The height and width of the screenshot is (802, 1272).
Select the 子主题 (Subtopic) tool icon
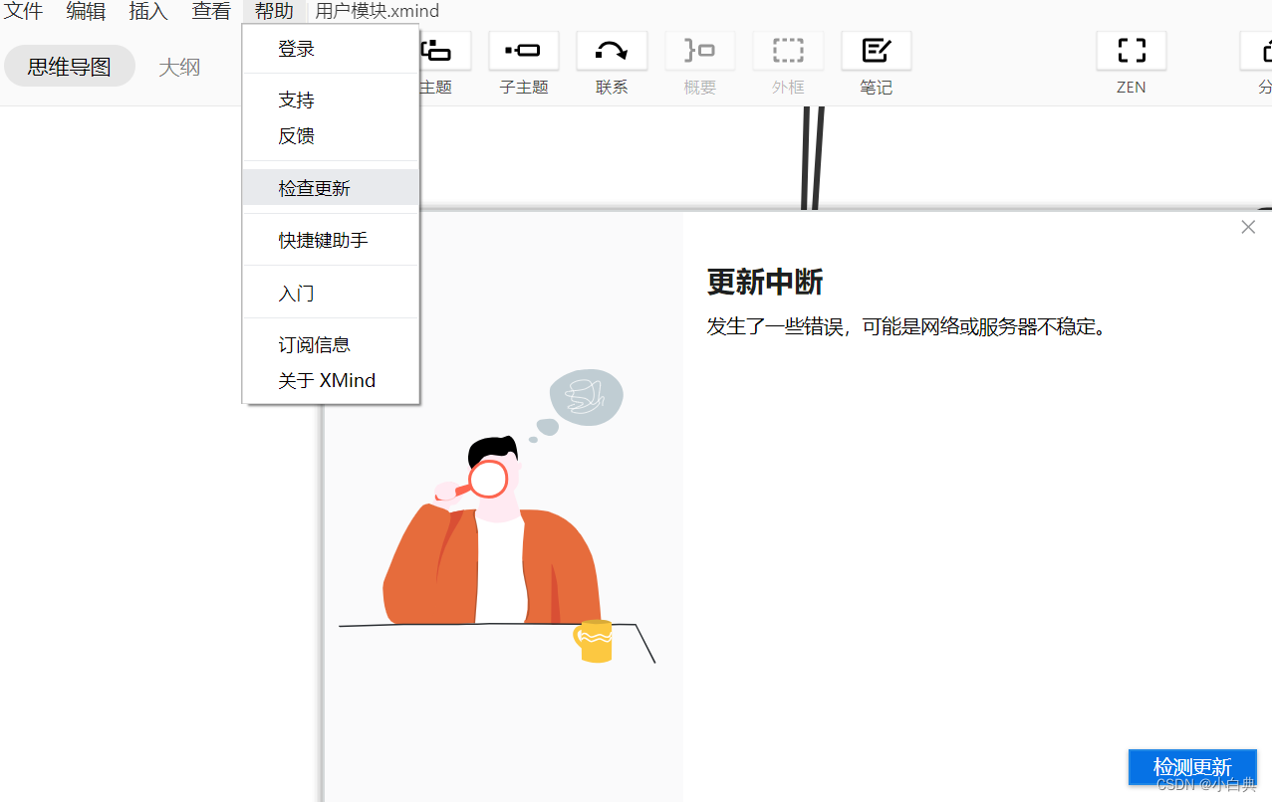[x=523, y=50]
